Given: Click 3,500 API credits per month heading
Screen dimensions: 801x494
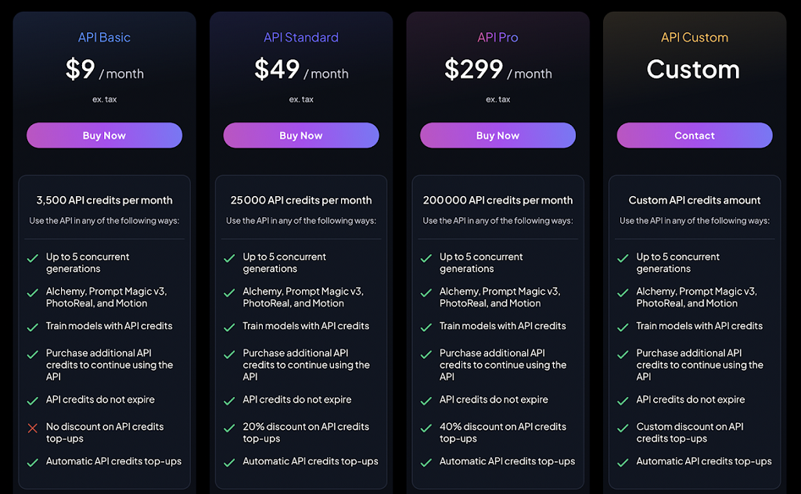Looking at the screenshot, I should pos(104,200).
